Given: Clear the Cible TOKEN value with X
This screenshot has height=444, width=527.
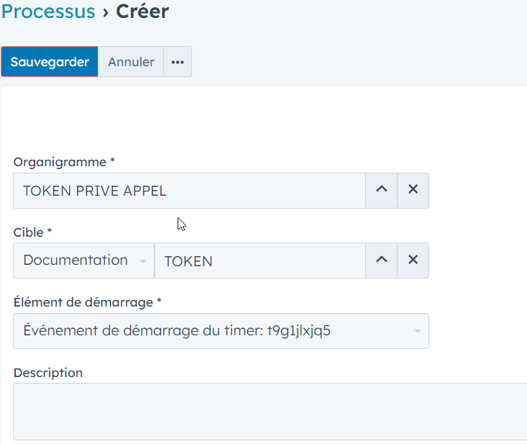Looking at the screenshot, I should 413,260.
